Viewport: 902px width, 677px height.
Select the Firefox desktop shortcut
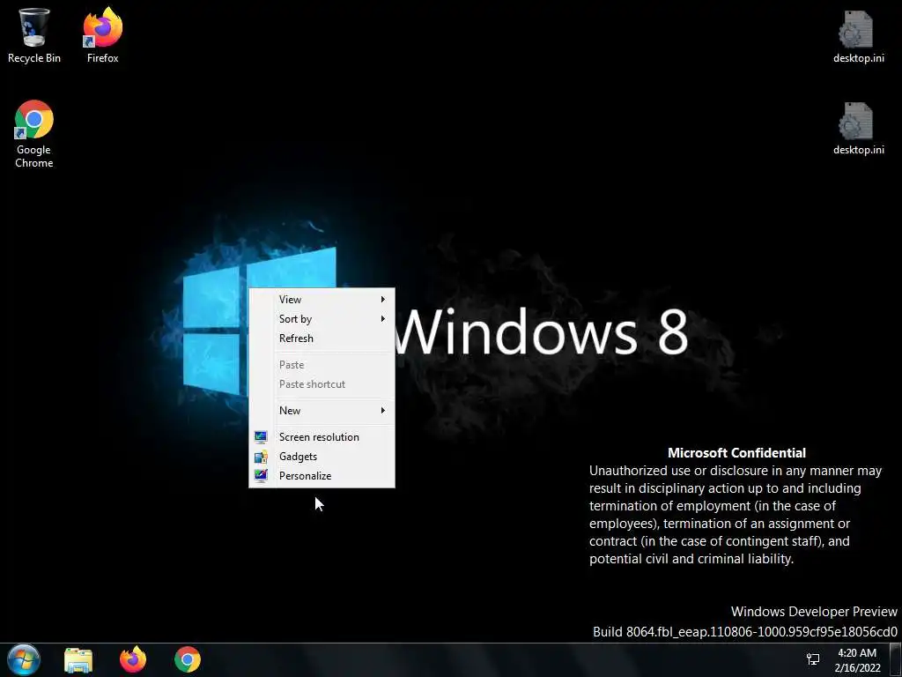pyautogui.click(x=102, y=34)
